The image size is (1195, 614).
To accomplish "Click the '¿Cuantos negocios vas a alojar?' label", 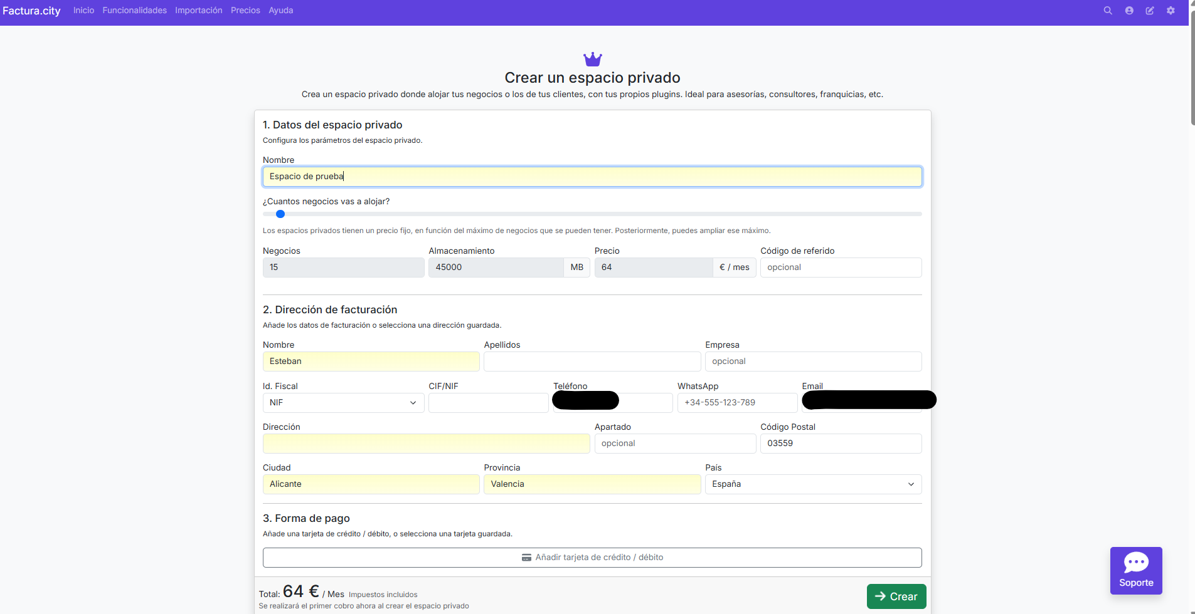I will [326, 201].
